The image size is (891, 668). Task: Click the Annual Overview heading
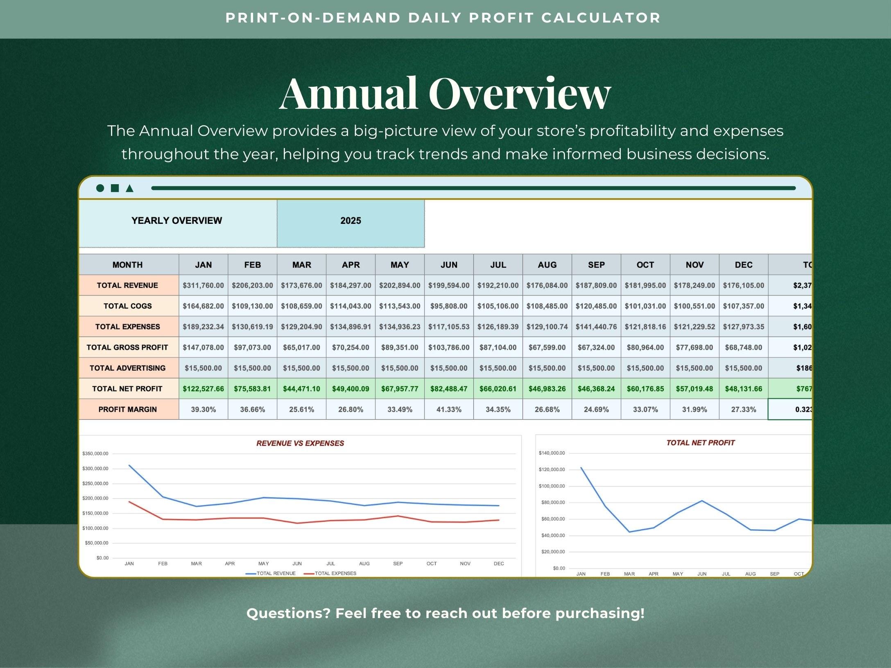[445, 93]
